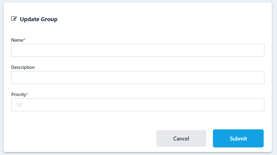Click into the Description text box

138,78
